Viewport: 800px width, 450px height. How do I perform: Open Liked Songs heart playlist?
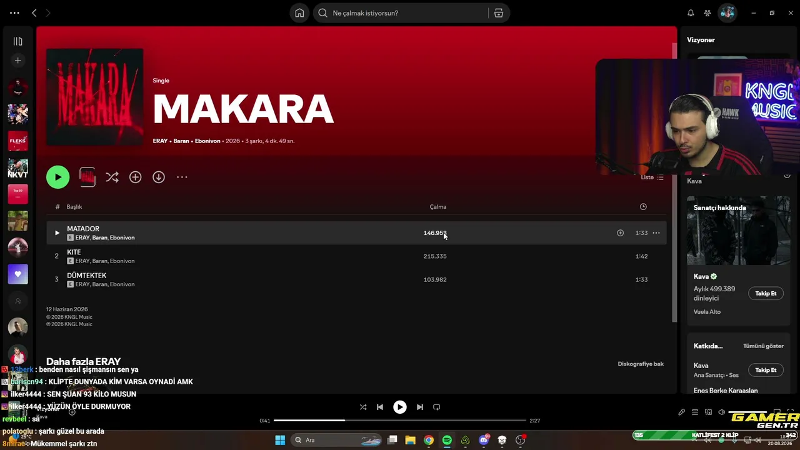tap(18, 274)
